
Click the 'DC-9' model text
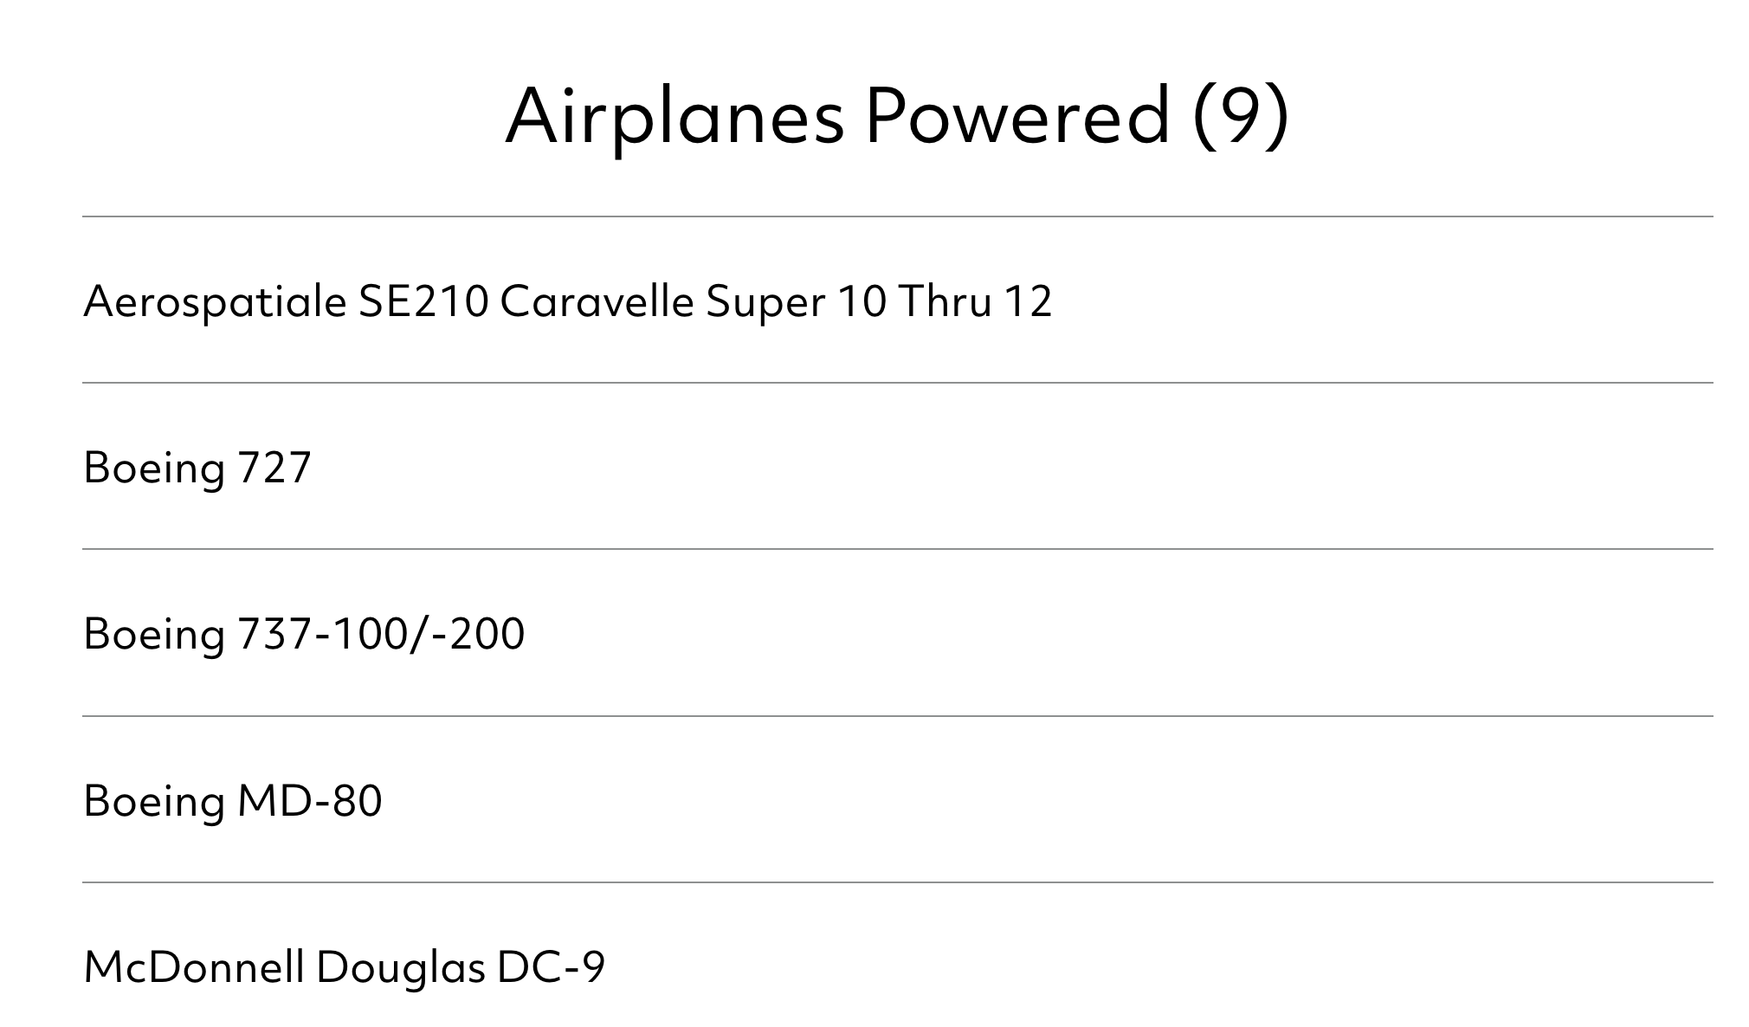point(551,967)
